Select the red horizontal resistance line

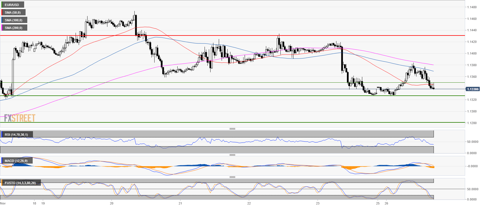coord(227,35)
